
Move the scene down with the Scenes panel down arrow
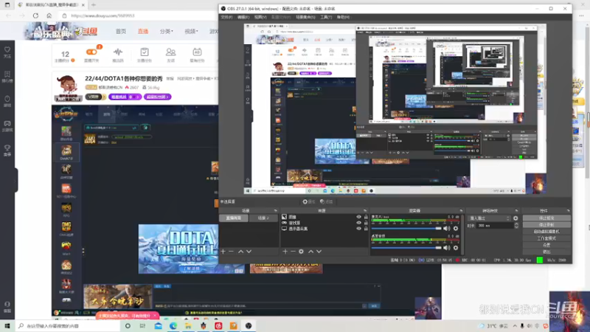(249, 252)
